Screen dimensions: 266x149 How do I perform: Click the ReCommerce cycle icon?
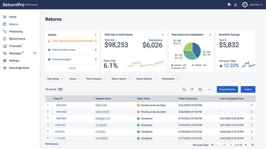click(x=4, y=39)
